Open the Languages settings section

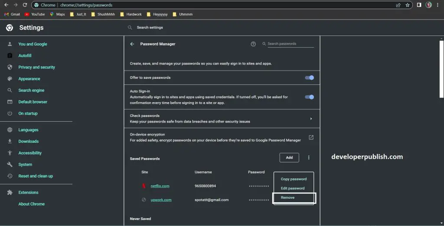click(28, 130)
